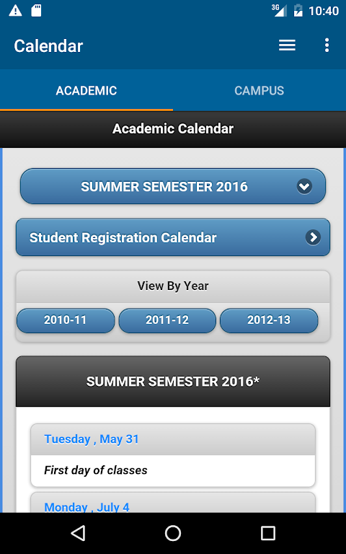This screenshot has width=346, height=554.
Task: Tap the Android back navigation button
Action: click(x=79, y=533)
